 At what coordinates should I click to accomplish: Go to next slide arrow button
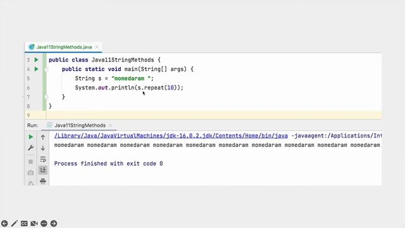54,224
